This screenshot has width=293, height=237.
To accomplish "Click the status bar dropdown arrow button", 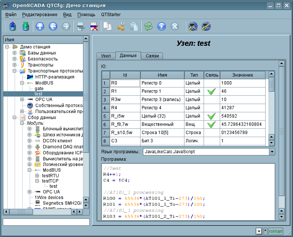I will point(259,231).
